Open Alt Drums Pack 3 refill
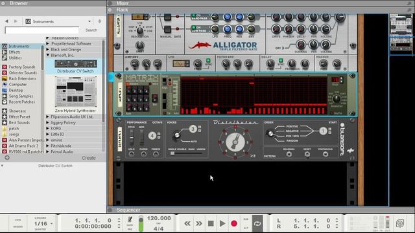 (23, 146)
